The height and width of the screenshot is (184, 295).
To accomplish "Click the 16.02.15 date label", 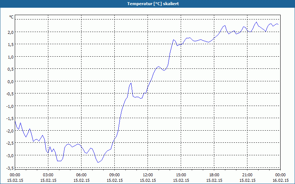I will pyautogui.click(x=281, y=180).
